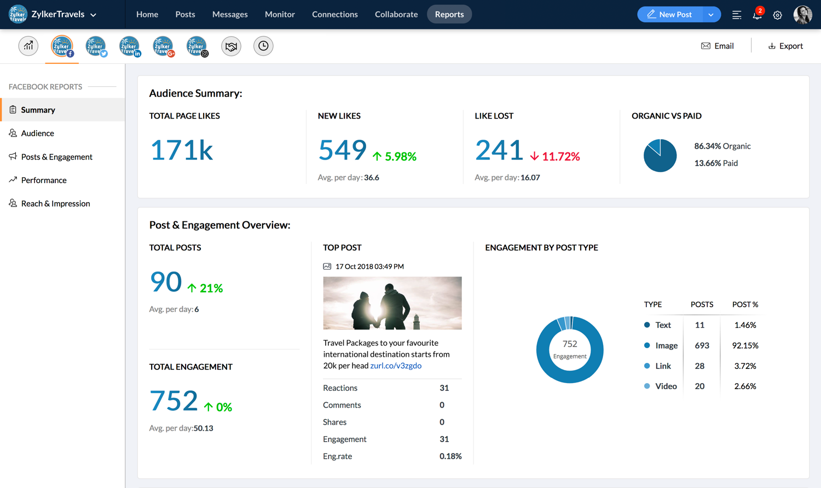Create a New Post
The width and height of the screenshot is (821, 488).
pos(670,15)
